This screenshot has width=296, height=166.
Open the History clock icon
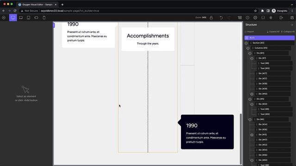[247, 18]
